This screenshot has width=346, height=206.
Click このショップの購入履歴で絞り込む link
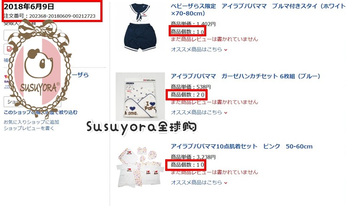[x=41, y=112]
